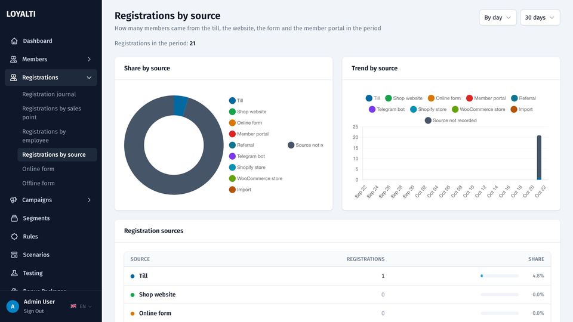This screenshot has width=573, height=322.
Task: Open the Rules section
Action: click(51, 236)
